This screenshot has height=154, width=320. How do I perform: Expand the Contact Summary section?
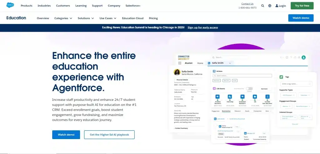point(181,128)
